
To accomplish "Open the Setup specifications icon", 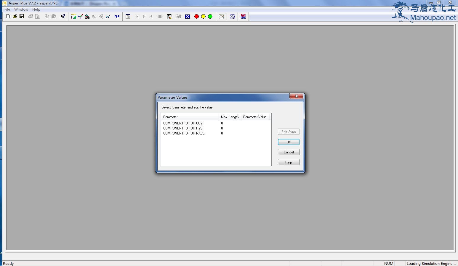I will point(74,17).
